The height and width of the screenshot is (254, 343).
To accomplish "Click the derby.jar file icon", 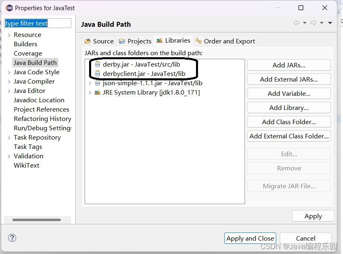I will (x=98, y=65).
